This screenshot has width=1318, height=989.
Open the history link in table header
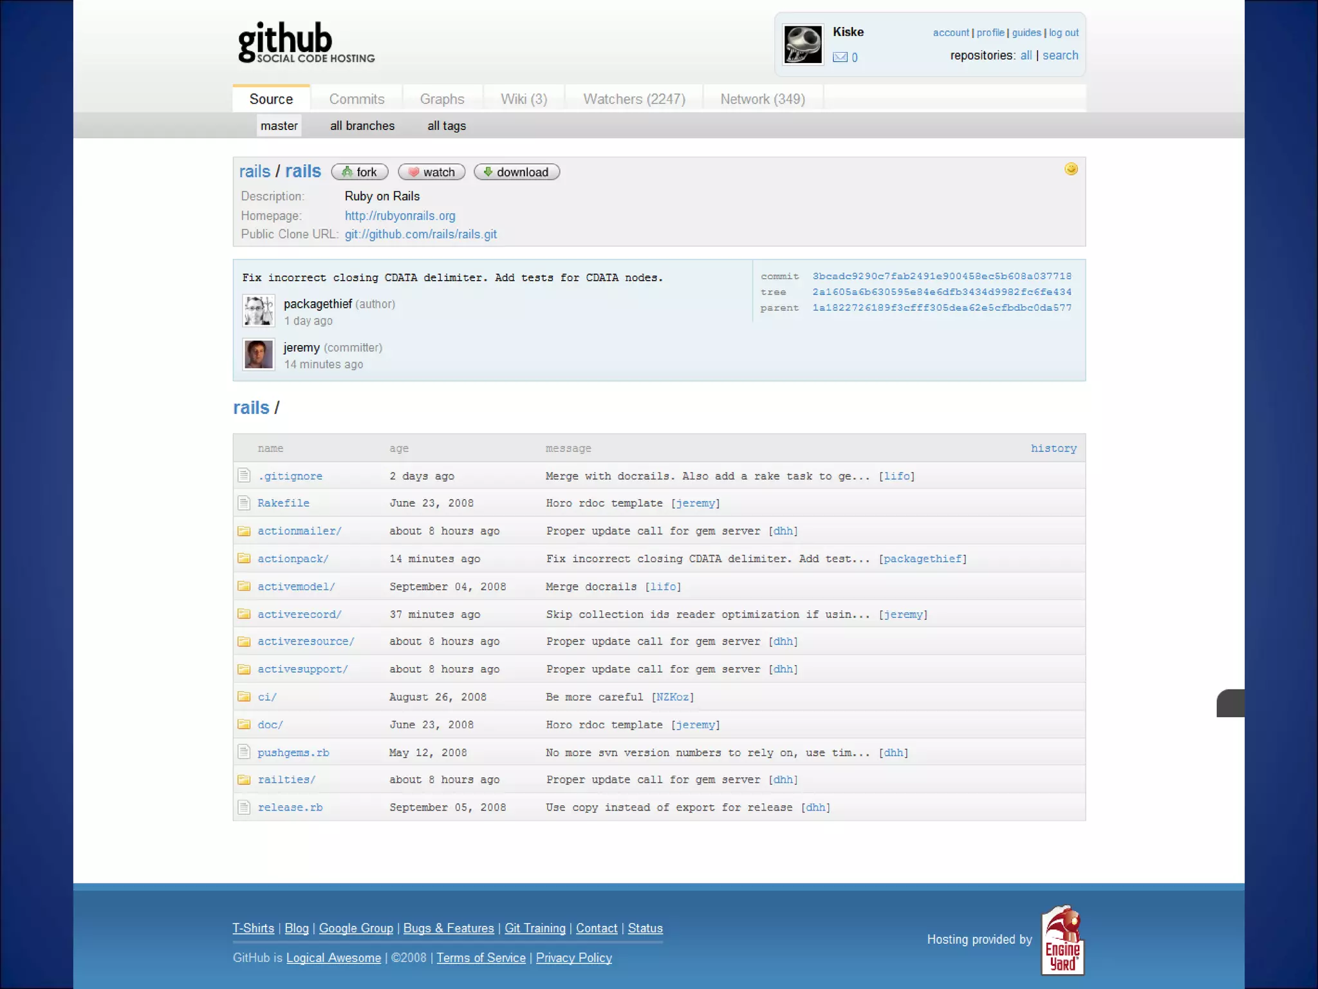pos(1053,448)
